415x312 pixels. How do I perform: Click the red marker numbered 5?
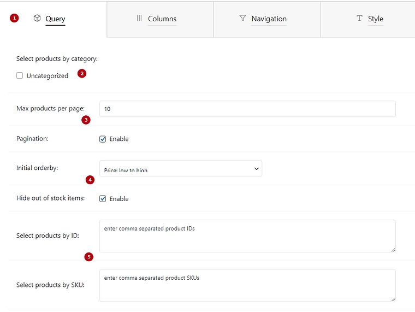click(88, 256)
